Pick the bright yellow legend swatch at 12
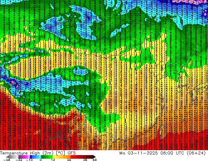The width and height of the screenshot is (208, 161). 53,157
